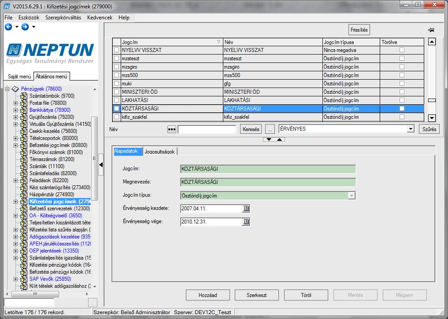Click the Név search input field

coord(207,129)
